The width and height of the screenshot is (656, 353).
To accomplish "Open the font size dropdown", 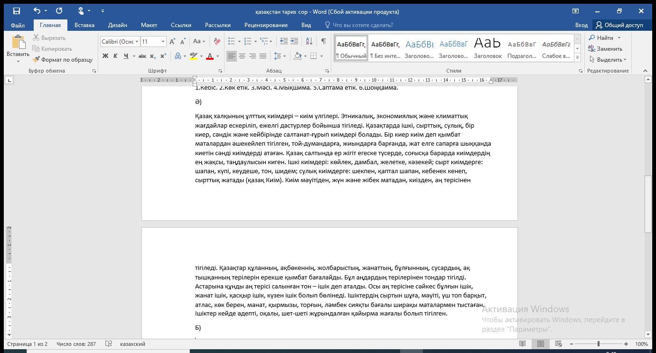I will pos(163,42).
